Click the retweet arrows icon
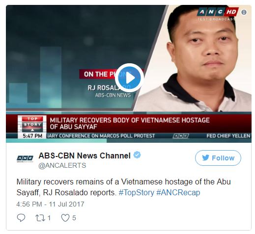 [40, 218]
